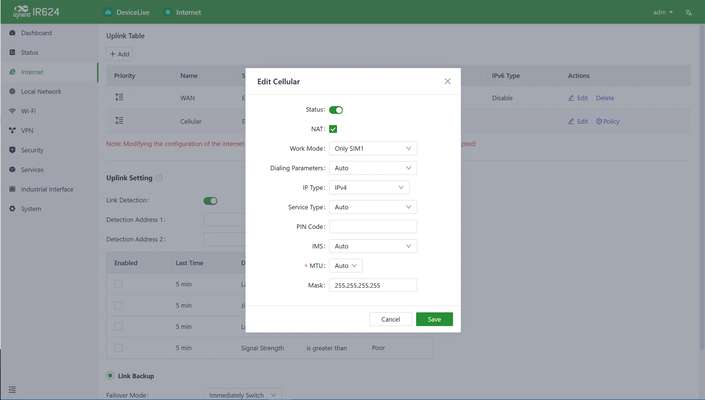
Task: Click the Industrial Interface icon in sidebar
Action: [12, 189]
